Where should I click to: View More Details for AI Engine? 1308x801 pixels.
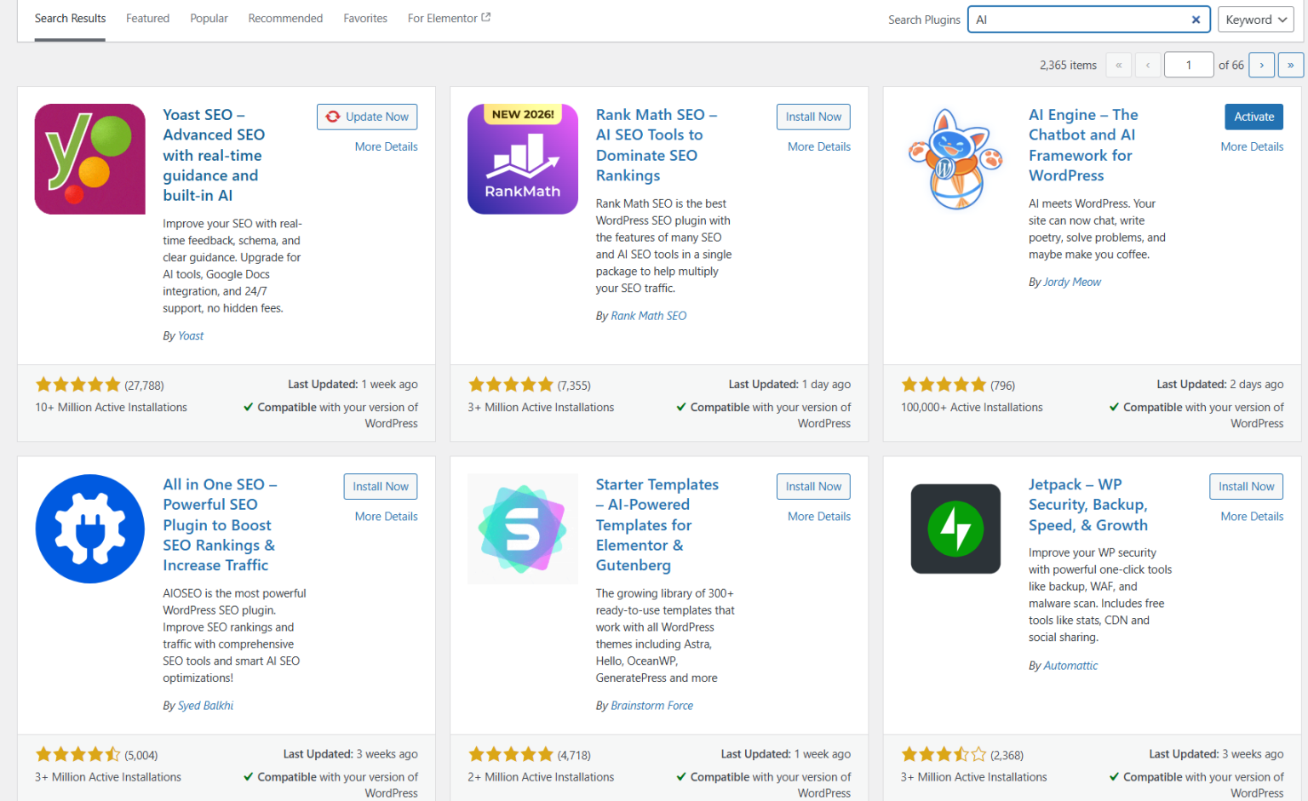1252,146
